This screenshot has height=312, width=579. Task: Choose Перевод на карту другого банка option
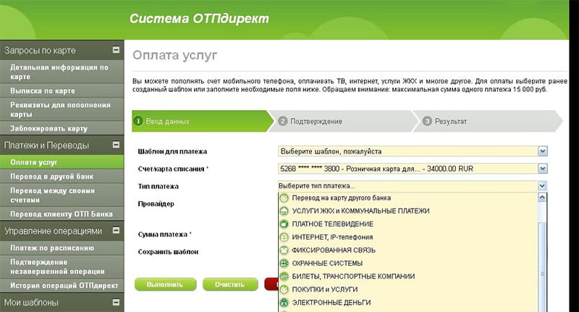[408, 198]
